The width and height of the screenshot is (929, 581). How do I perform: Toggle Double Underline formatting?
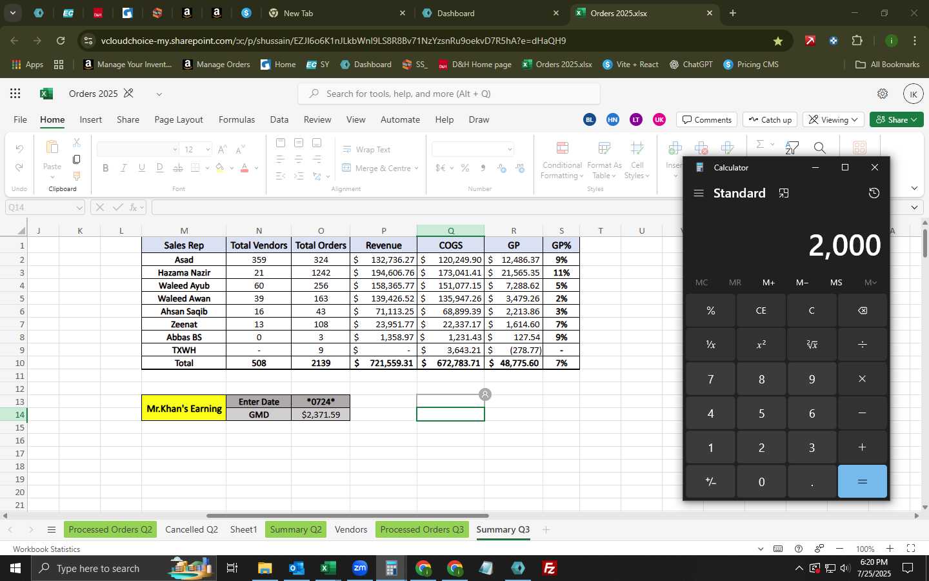(x=159, y=168)
